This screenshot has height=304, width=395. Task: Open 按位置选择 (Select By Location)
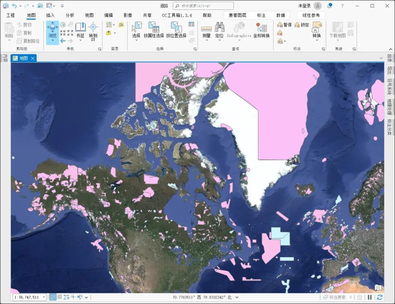[x=176, y=29]
